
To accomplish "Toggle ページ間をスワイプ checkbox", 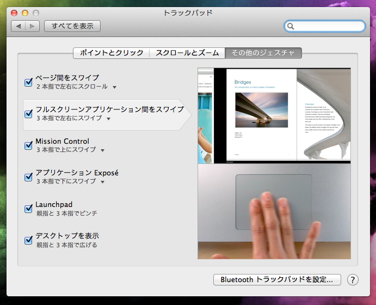I will coord(29,82).
